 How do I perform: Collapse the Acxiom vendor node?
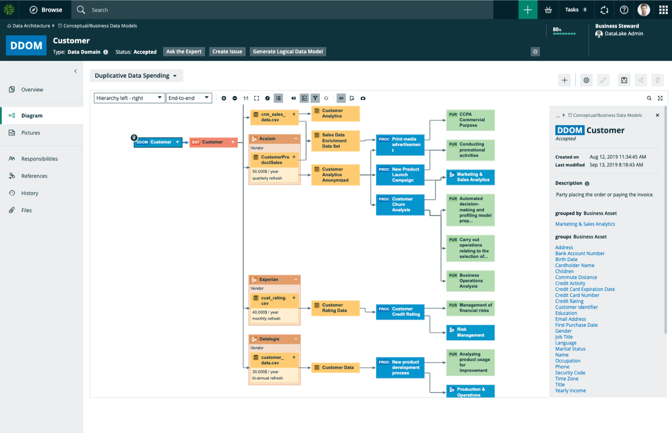[x=295, y=139]
